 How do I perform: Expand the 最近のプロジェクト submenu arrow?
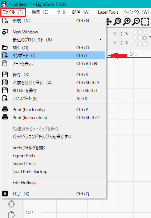click(x=100, y=40)
